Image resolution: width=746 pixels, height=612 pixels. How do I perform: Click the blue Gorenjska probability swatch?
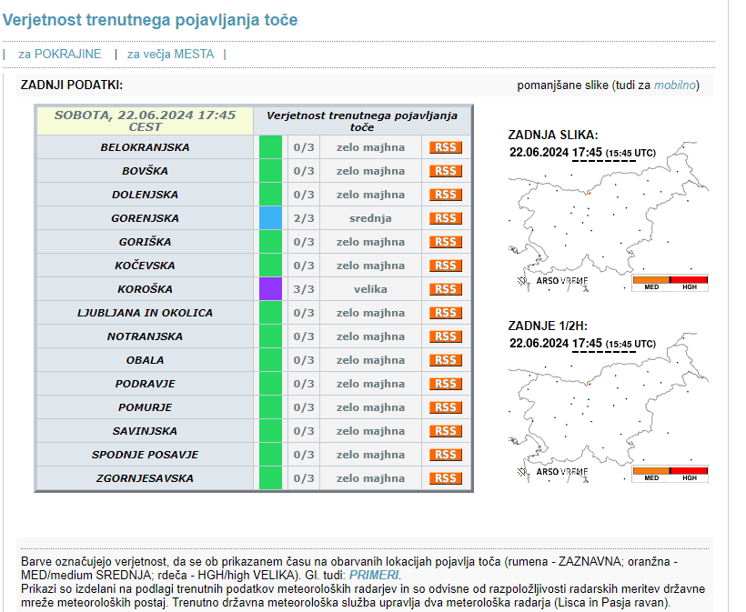point(270,218)
